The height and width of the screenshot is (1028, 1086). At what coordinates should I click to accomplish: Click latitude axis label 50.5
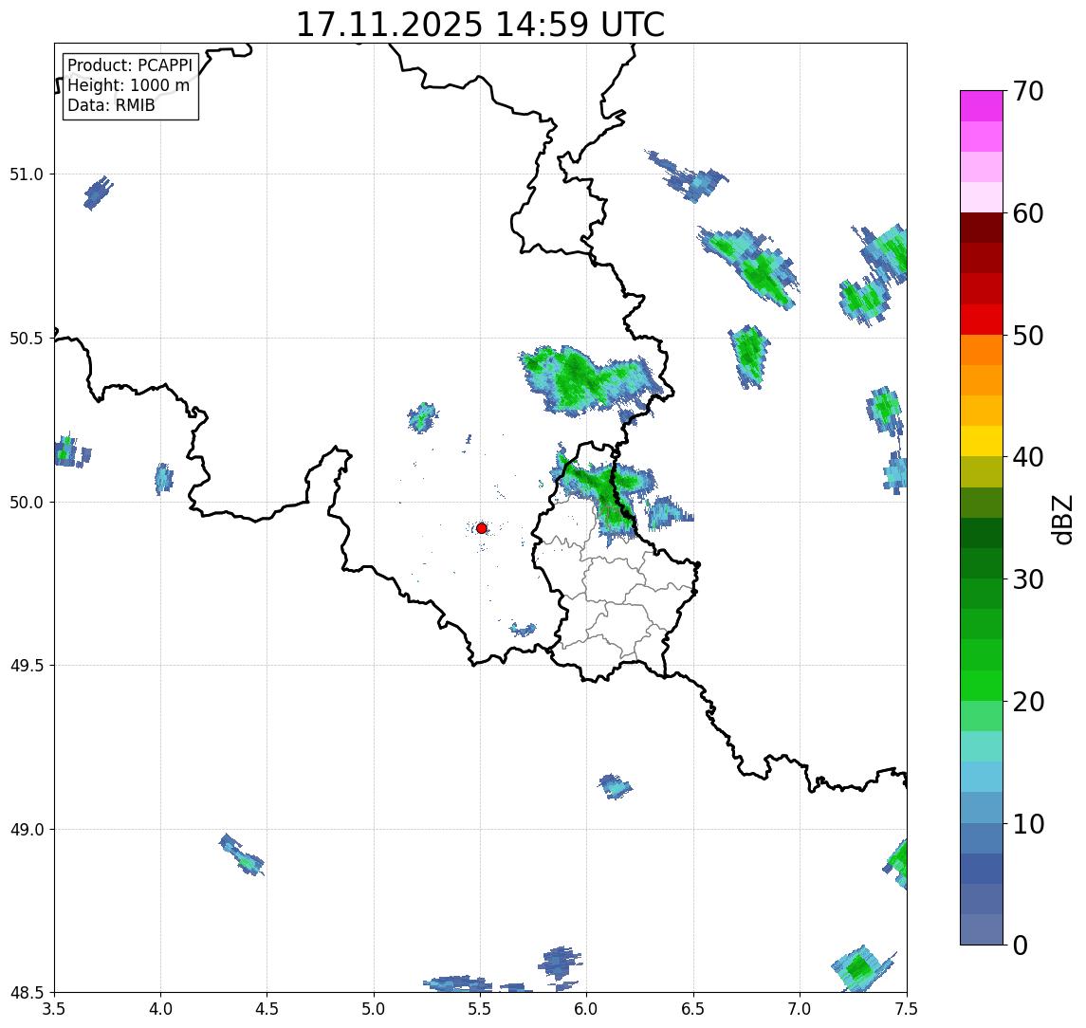pos(27,339)
